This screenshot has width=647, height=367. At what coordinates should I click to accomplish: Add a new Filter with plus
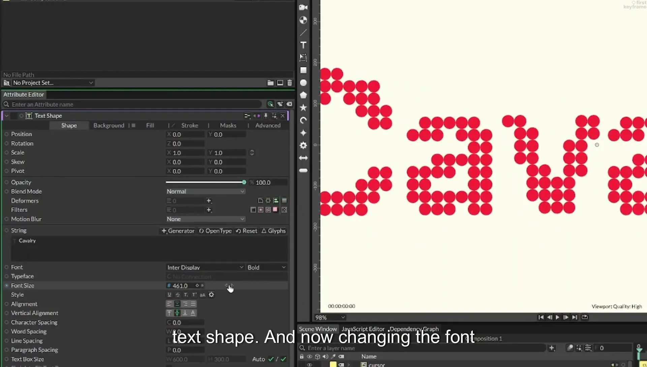pyautogui.click(x=209, y=210)
